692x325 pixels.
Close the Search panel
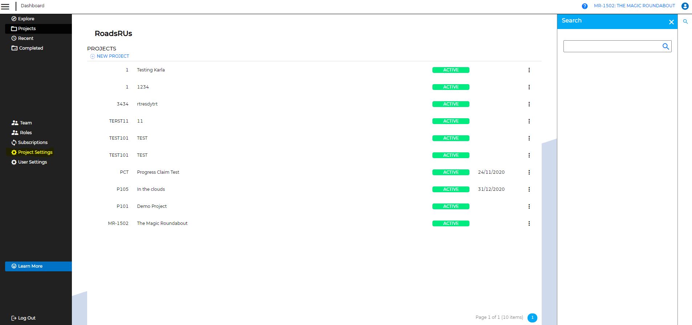click(x=671, y=22)
